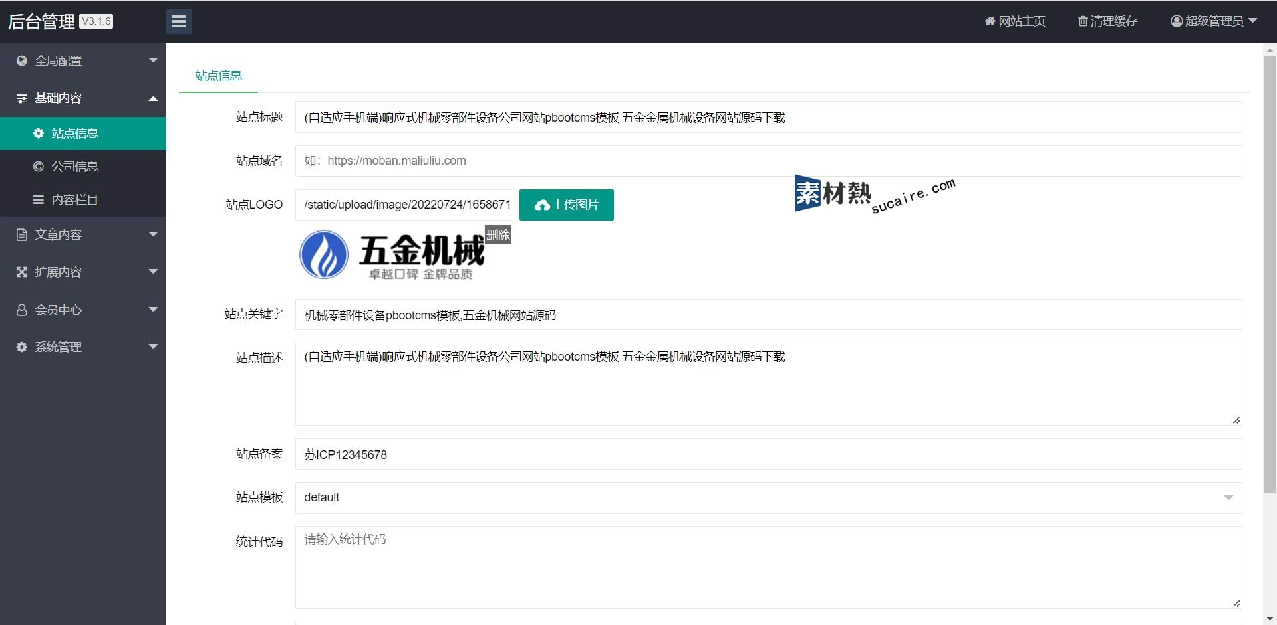The width and height of the screenshot is (1277, 625).
Task: Click the copyright icon beside 公司信息
Action: coord(39,166)
